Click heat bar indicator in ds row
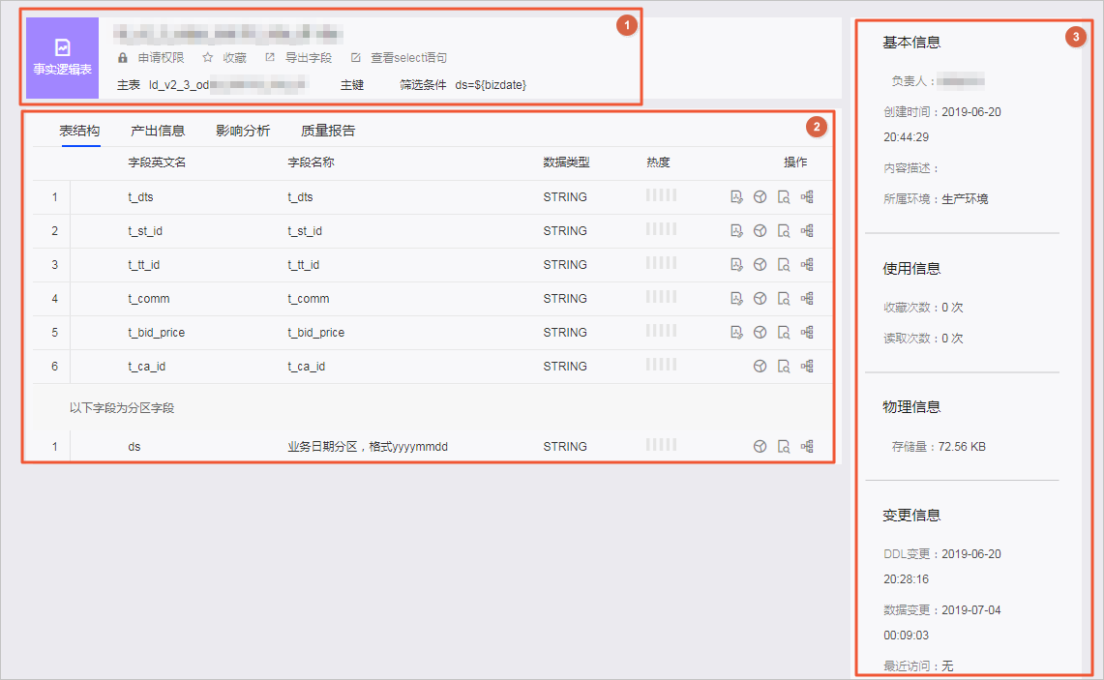The height and width of the screenshot is (680, 1104). tap(661, 445)
